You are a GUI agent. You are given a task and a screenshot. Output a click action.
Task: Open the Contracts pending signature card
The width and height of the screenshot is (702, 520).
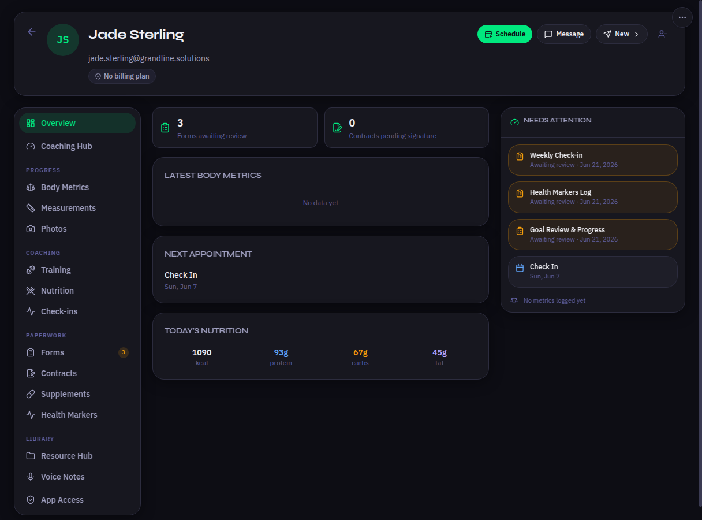[406, 128]
